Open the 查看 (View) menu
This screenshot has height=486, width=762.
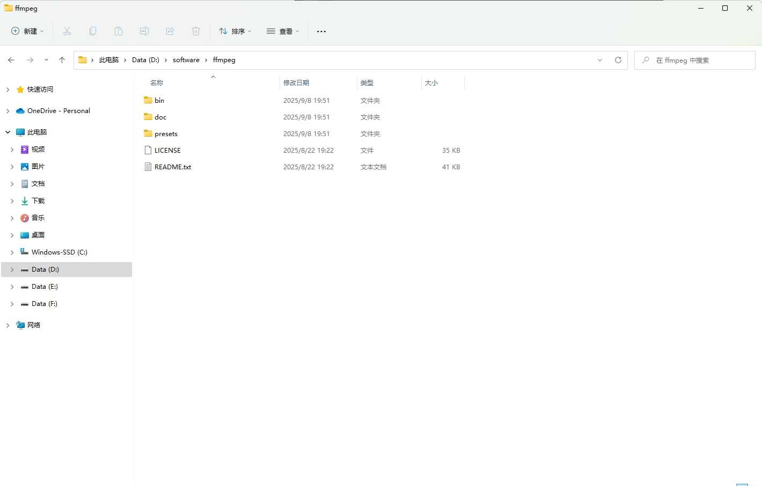click(x=283, y=31)
